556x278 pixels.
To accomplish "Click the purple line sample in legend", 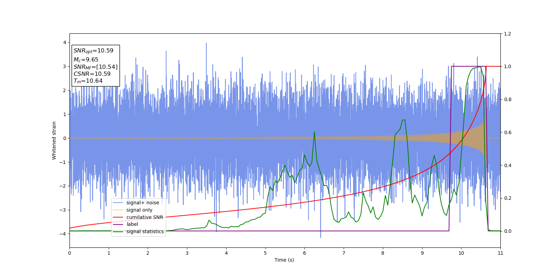I will (x=118, y=224).
